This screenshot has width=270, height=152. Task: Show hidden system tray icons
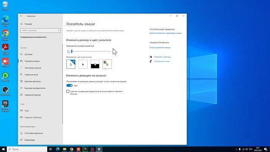[x=236, y=149]
